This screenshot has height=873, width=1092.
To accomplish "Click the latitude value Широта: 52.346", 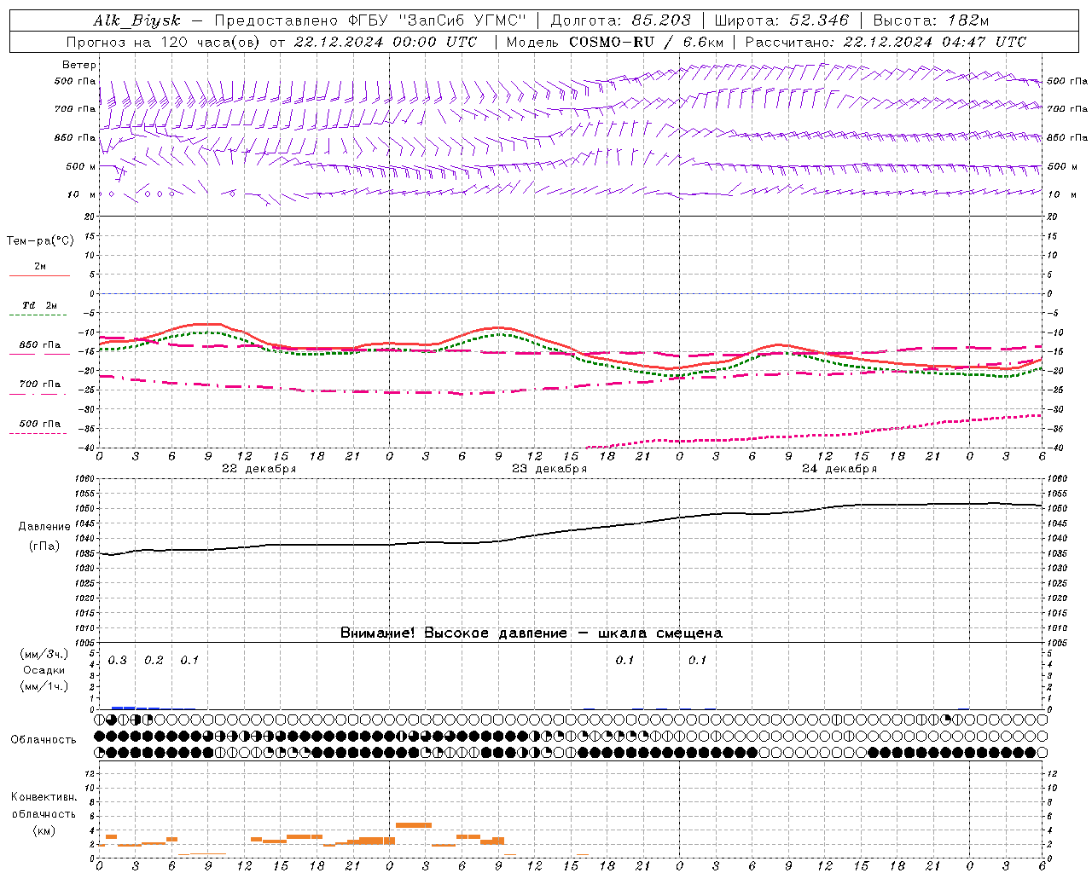I will [781, 21].
